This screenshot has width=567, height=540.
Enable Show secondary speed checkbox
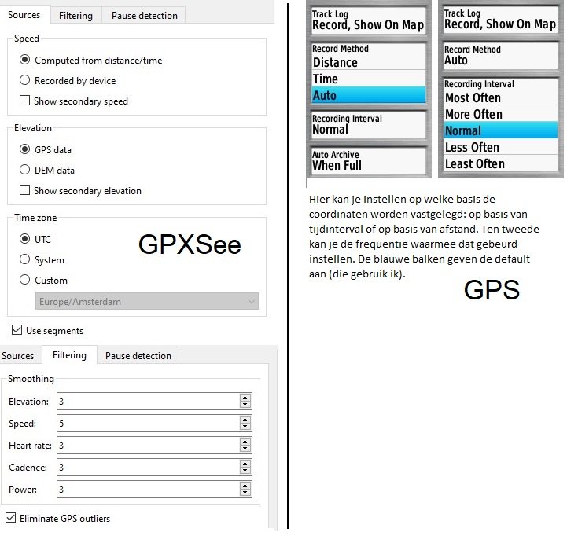(25, 101)
